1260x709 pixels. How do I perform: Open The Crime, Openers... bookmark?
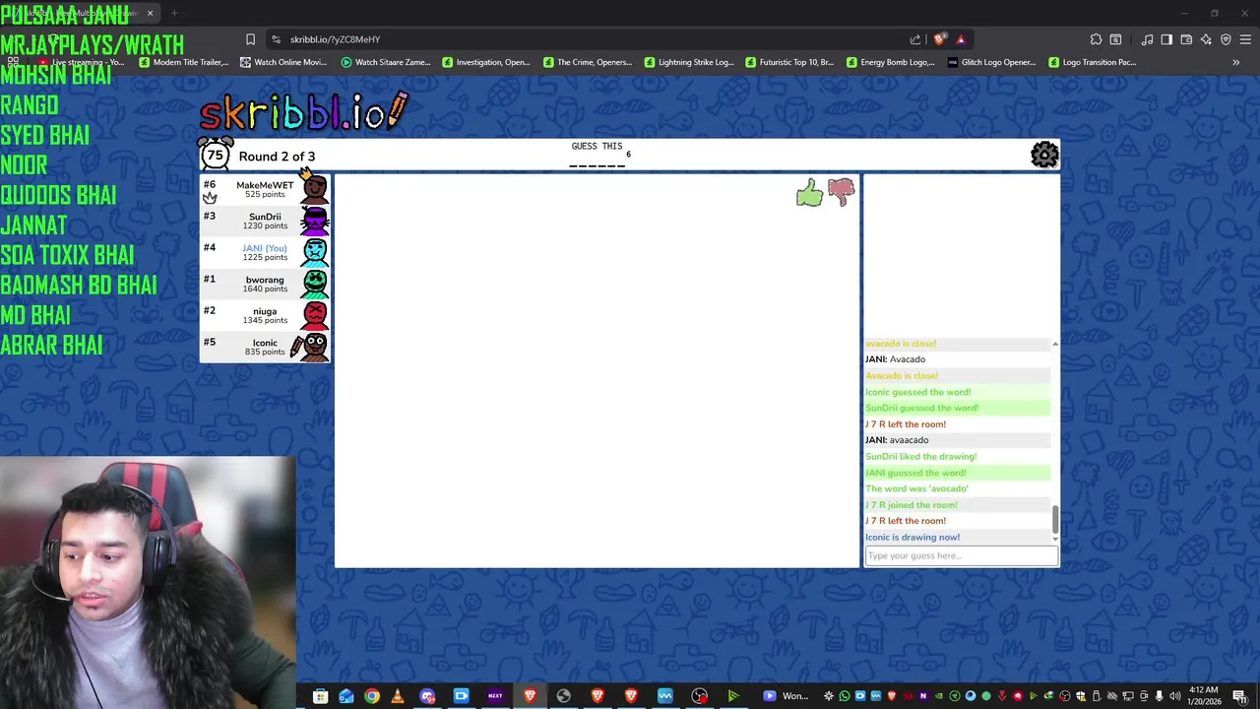pos(587,62)
